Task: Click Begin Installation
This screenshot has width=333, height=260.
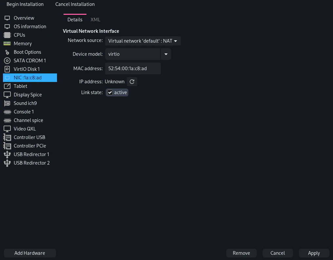Action: pyautogui.click(x=25, y=4)
